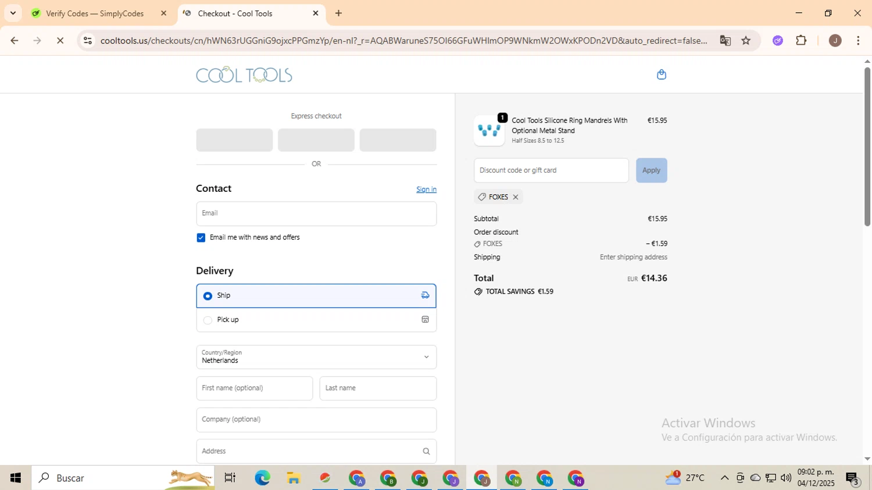This screenshot has width=872, height=490.
Task: Click the third express checkout button
Action: [x=398, y=140]
